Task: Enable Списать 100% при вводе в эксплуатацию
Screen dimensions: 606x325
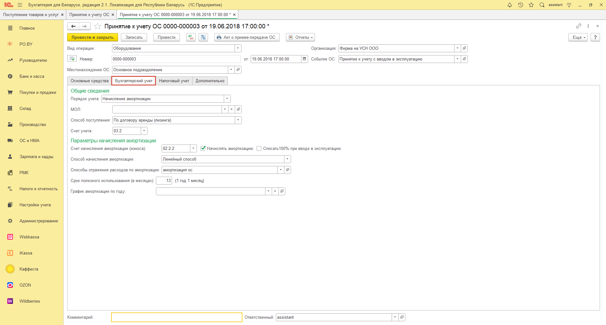Action: click(x=259, y=149)
